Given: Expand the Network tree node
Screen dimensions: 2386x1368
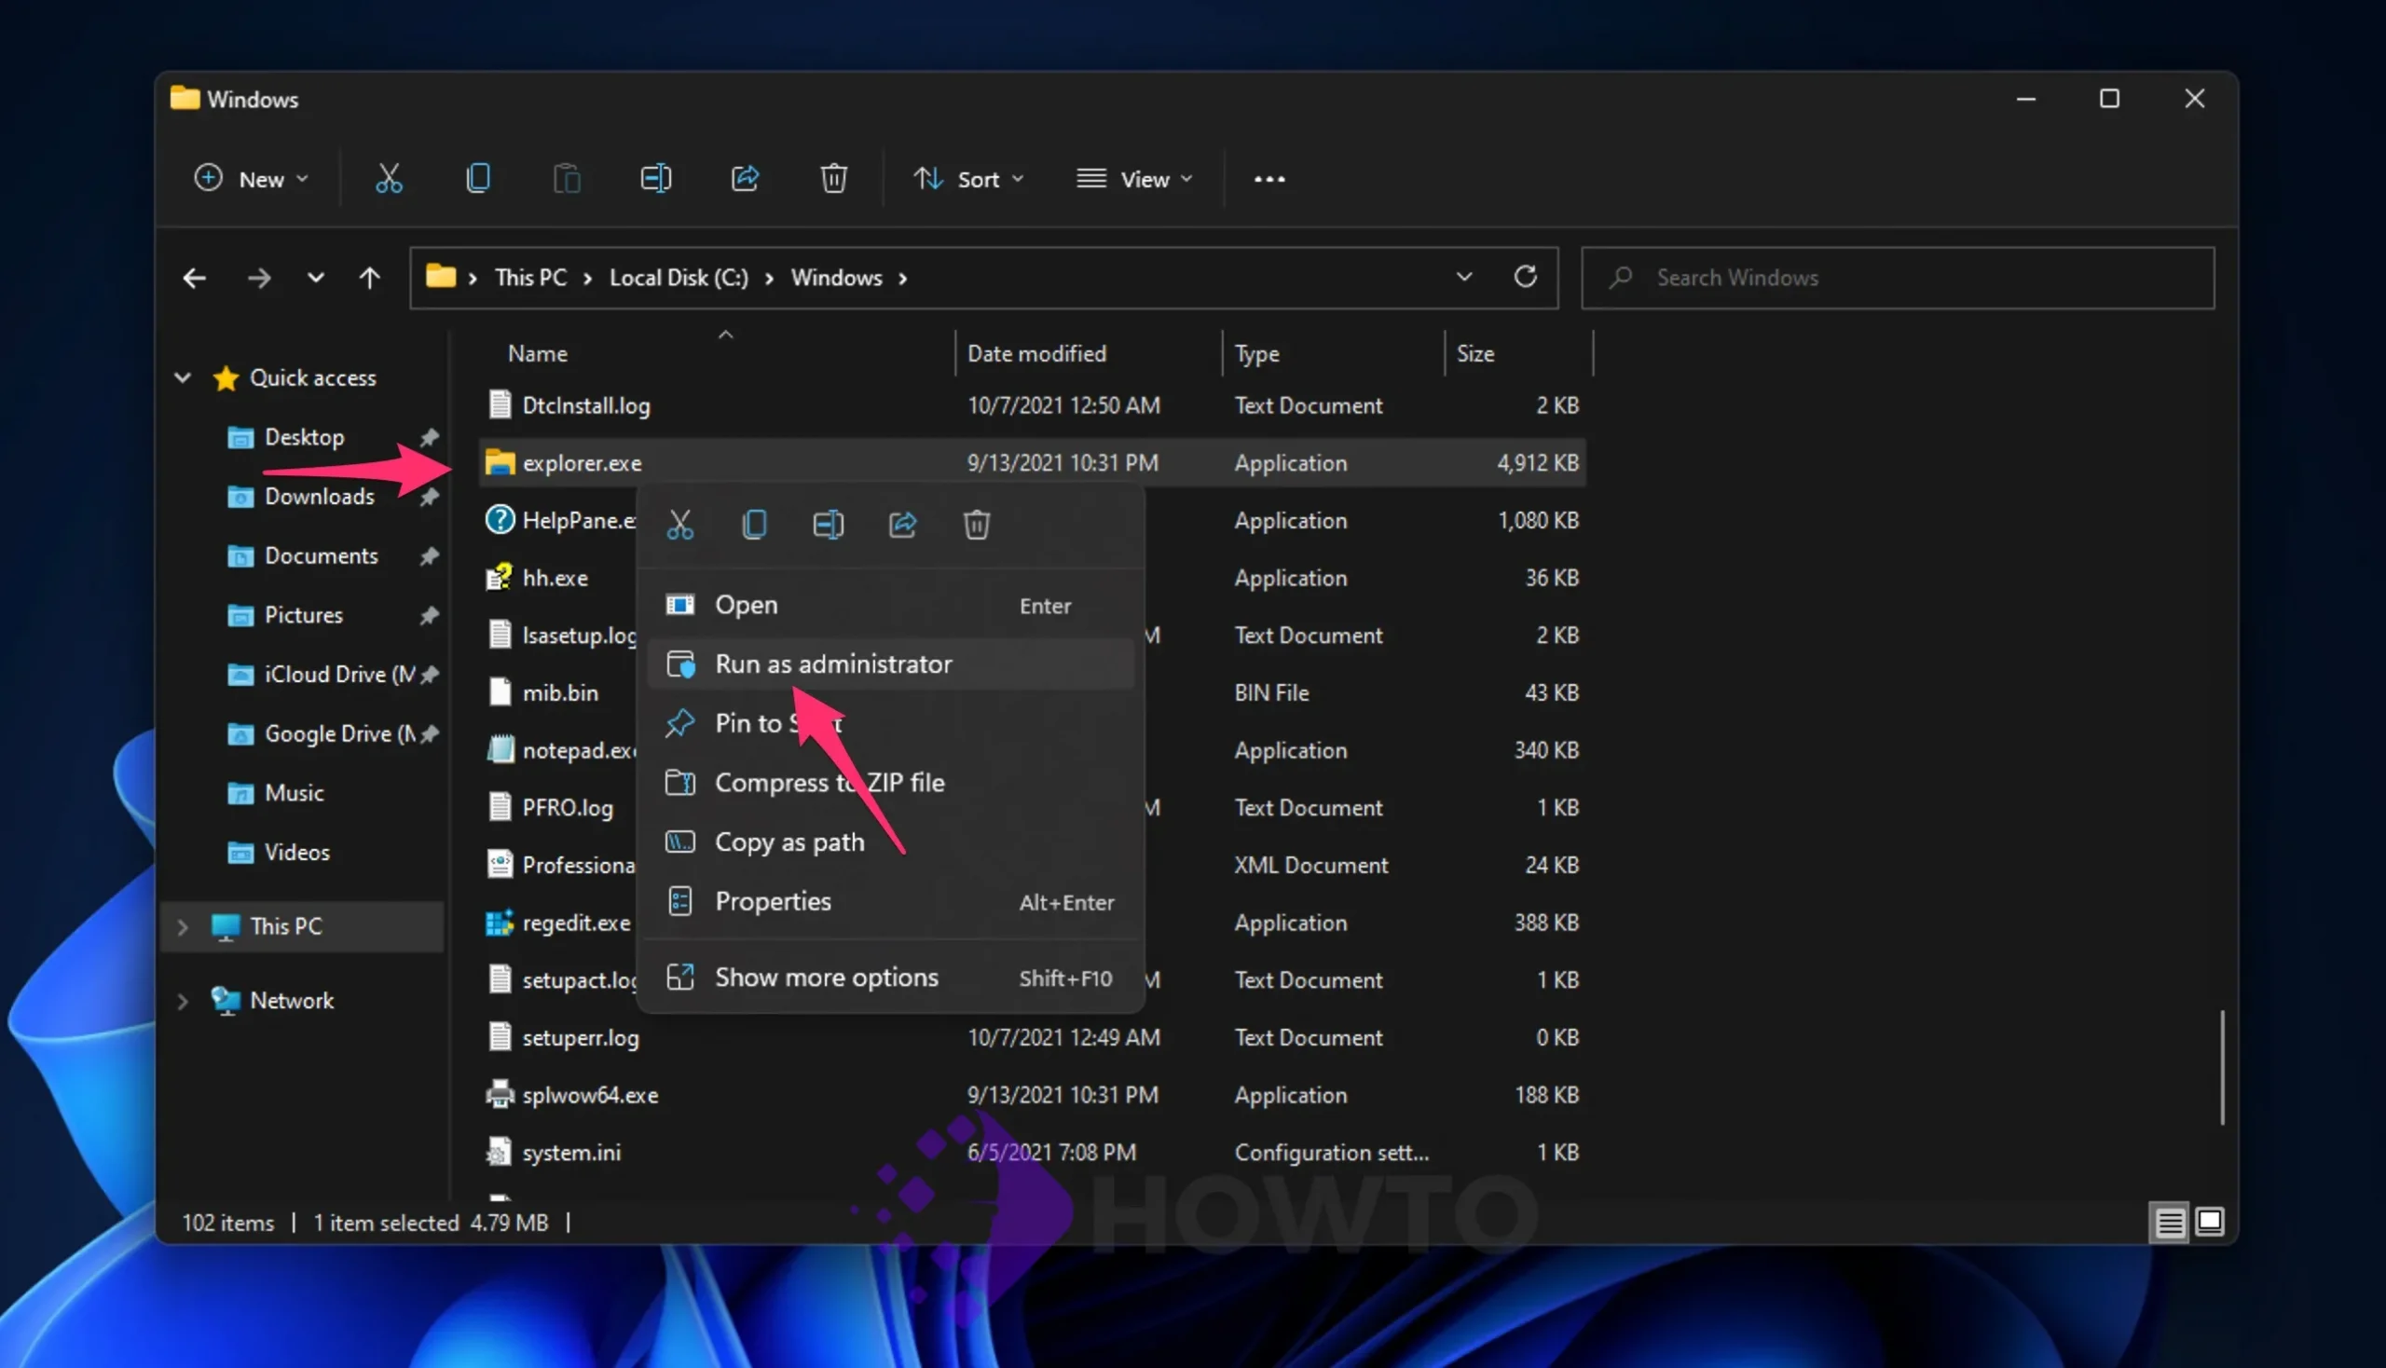Looking at the screenshot, I should (x=183, y=1001).
